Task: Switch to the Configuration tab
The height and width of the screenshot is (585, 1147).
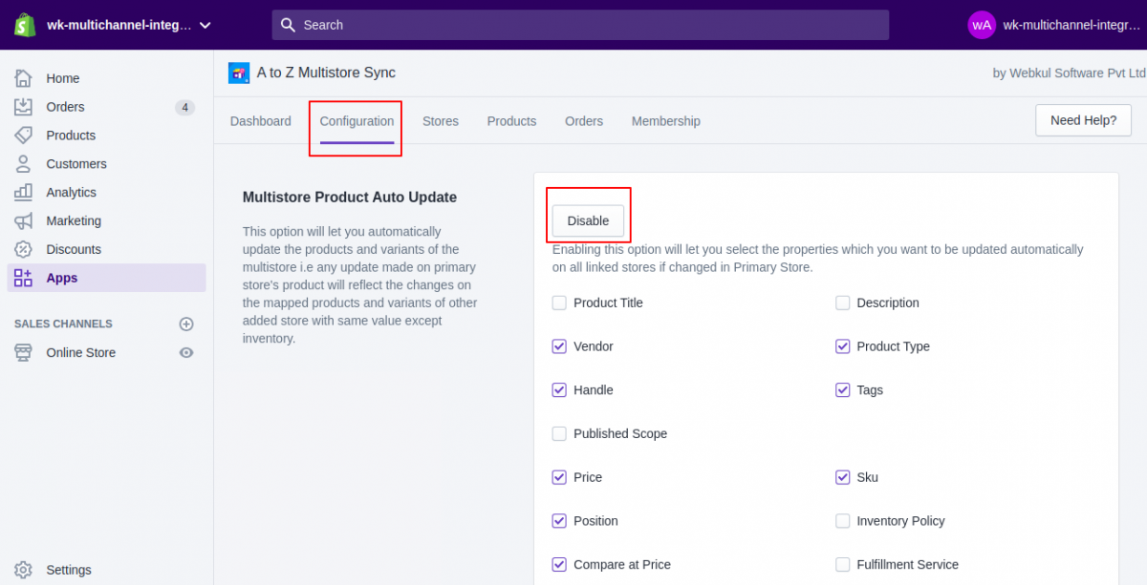Action: pyautogui.click(x=357, y=121)
